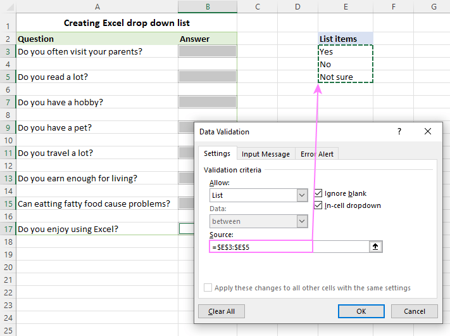The height and width of the screenshot is (336, 450).
Task: Toggle the In-cell dropdown checkbox
Action: 318,205
